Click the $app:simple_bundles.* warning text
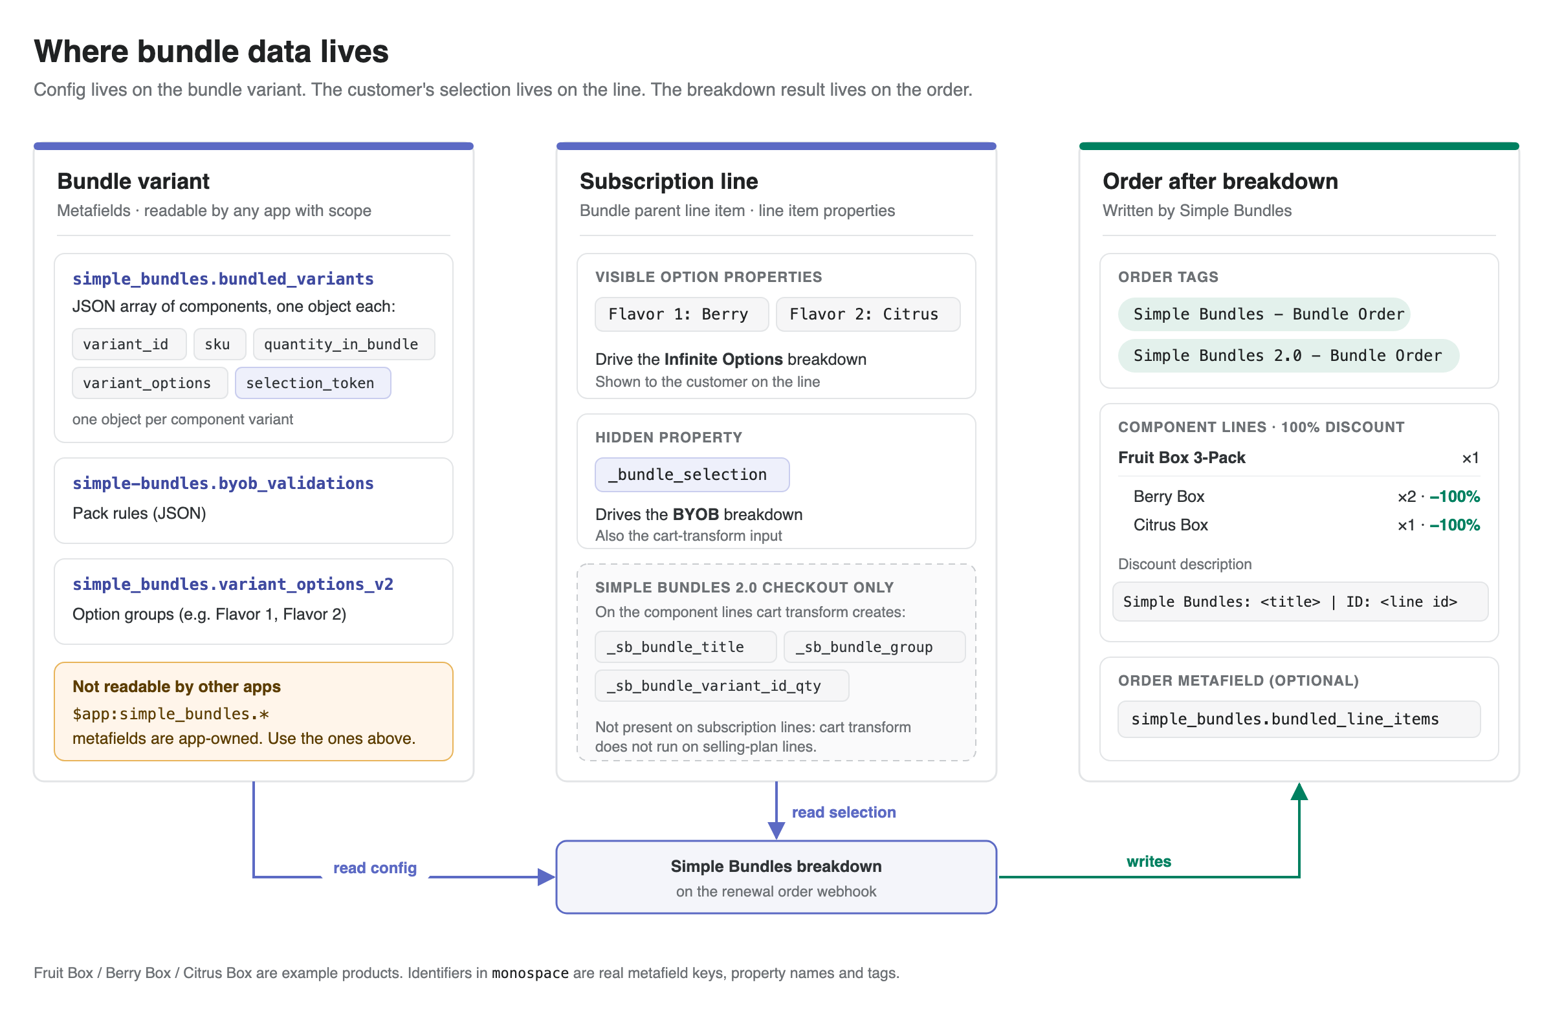The width and height of the screenshot is (1553, 1022). 170,714
